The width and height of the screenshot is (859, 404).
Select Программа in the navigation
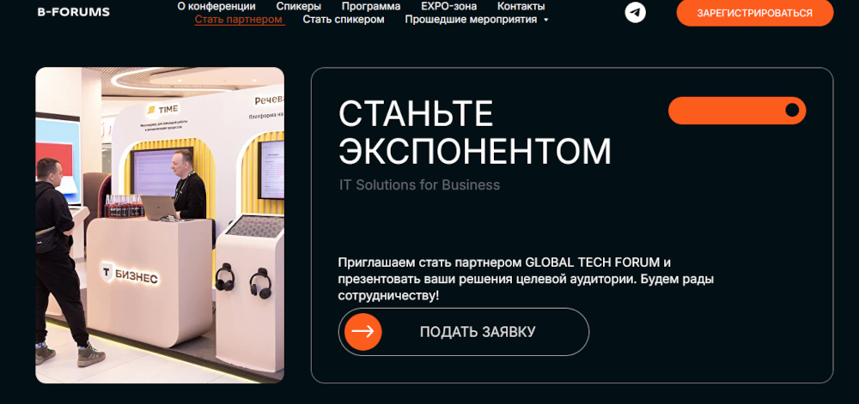pos(371,7)
